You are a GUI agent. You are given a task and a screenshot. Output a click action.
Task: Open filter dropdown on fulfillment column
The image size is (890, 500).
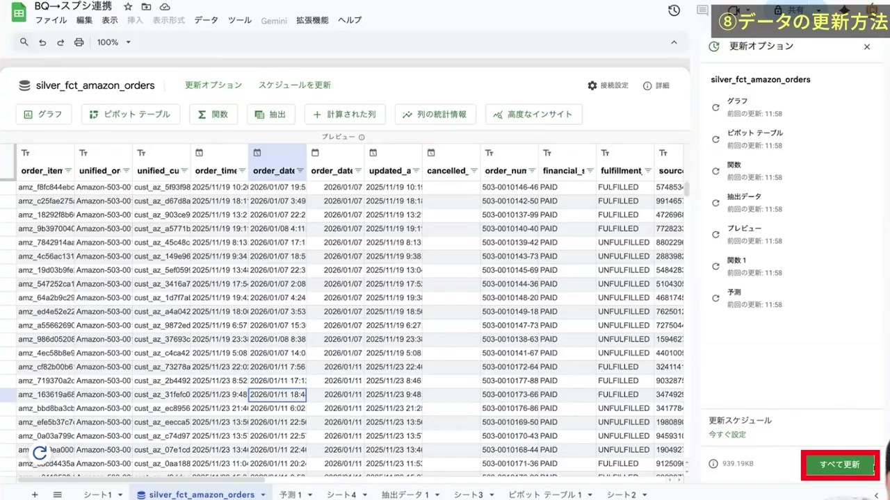point(648,171)
